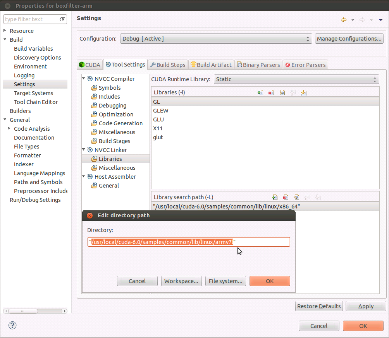The image size is (389, 338).
Task: Open Paths and Symbols in left tree
Action: coord(38,182)
